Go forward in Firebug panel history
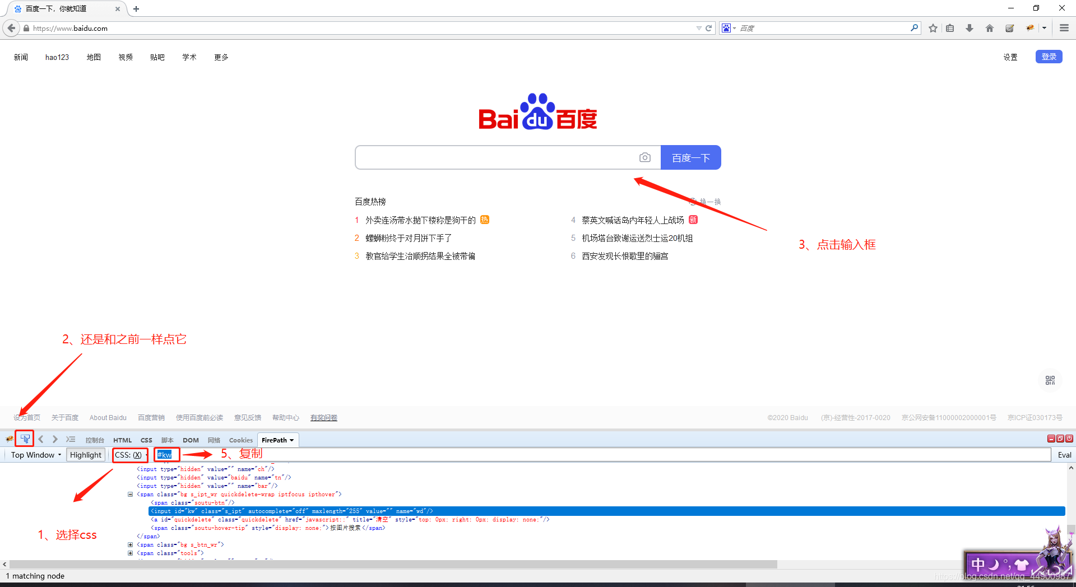 (55, 439)
